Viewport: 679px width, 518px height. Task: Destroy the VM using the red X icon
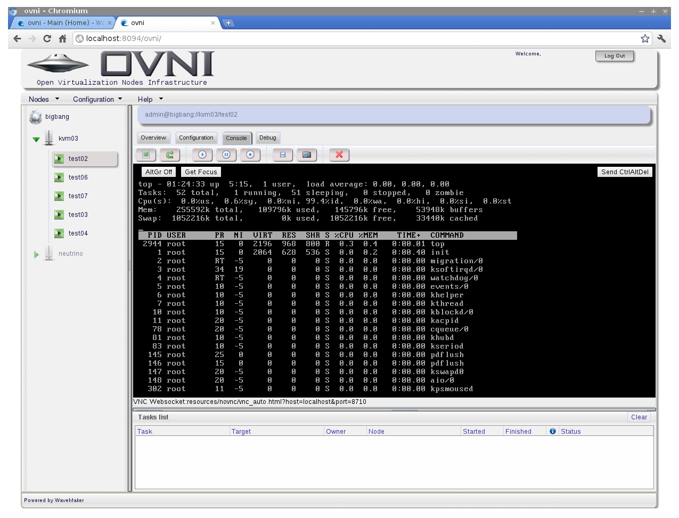pos(339,155)
